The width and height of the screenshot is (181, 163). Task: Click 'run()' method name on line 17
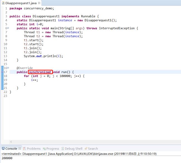[x=66, y=72]
